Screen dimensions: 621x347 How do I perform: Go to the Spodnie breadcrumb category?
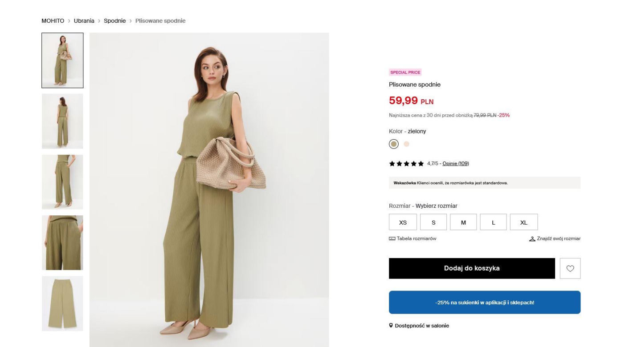(115, 21)
